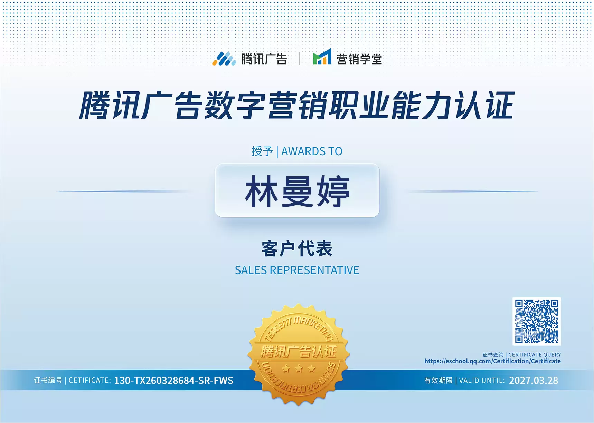Click the gold Tencent certification seal
This screenshot has width=594, height=423.
point(299,354)
